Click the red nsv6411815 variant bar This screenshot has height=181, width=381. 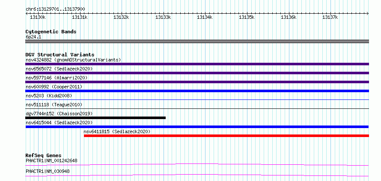tap(226, 136)
